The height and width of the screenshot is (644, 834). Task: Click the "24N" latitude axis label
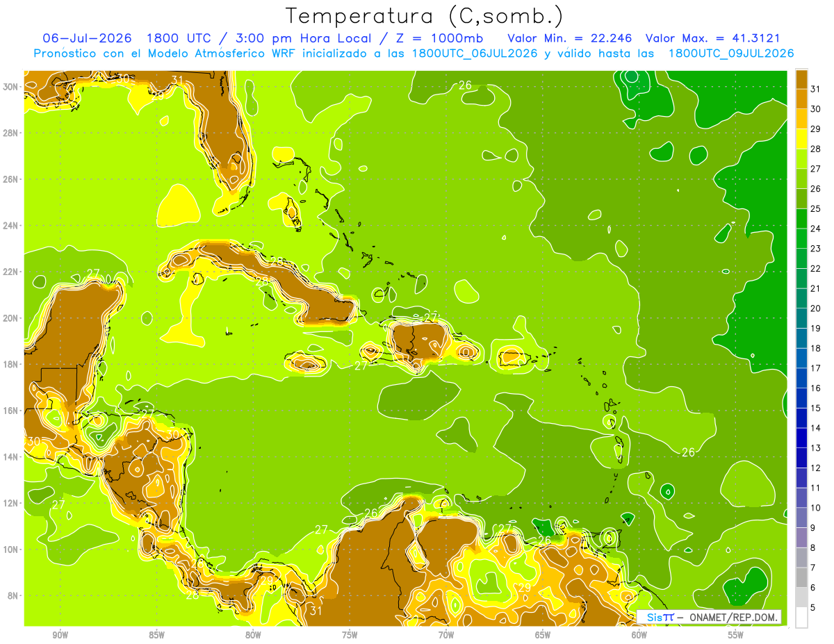(x=12, y=225)
